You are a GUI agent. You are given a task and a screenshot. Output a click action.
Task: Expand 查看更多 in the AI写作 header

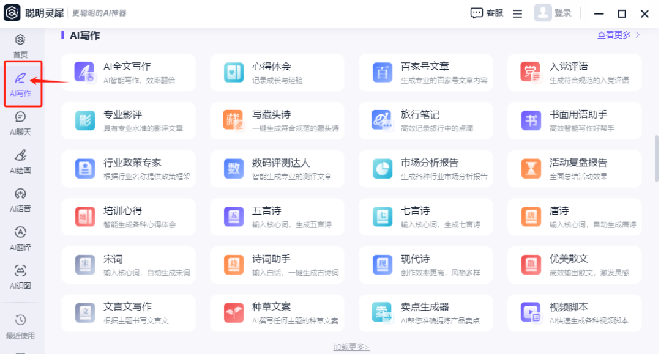pos(618,35)
